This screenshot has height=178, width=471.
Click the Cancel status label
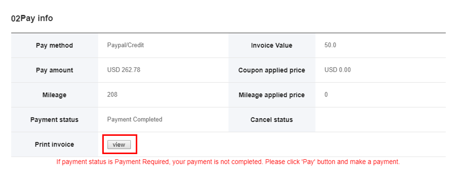pyautogui.click(x=272, y=120)
